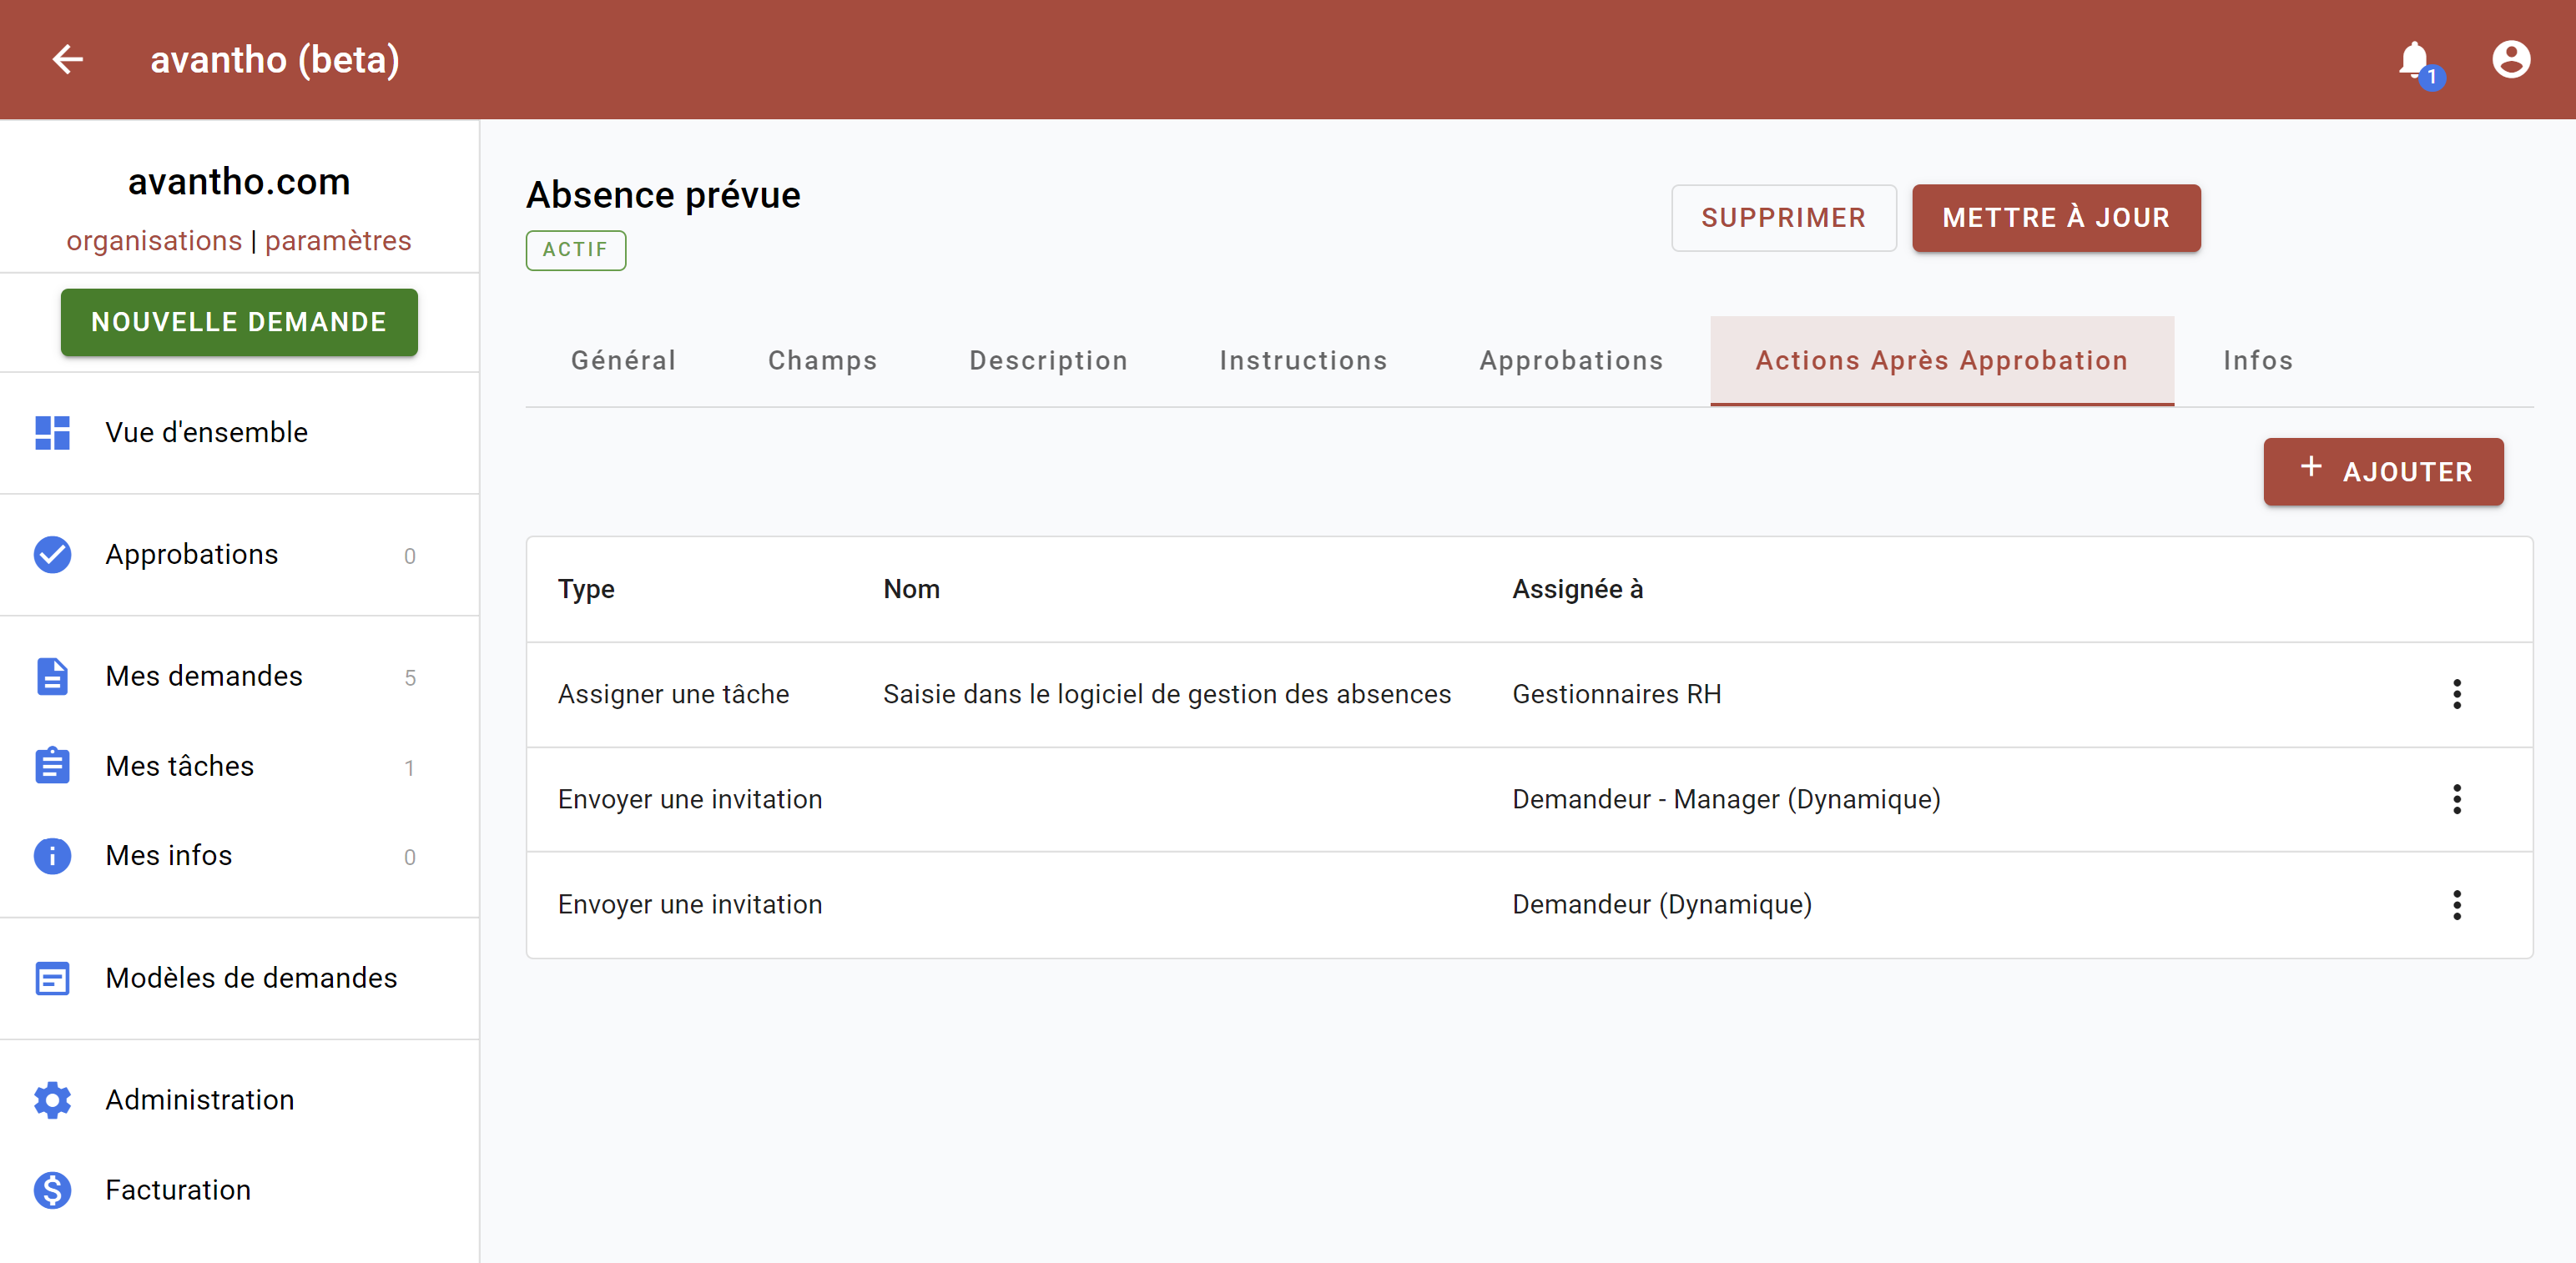Select the Actions Après Approbation tab
The width and height of the screenshot is (2576, 1263).
click(x=1942, y=361)
